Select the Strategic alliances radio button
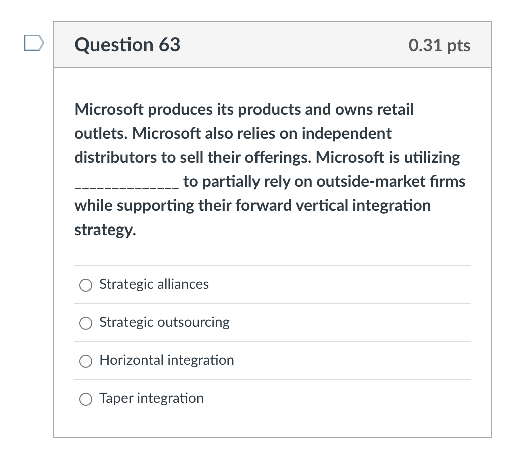The height and width of the screenshot is (457, 514). pyautogui.click(x=86, y=285)
